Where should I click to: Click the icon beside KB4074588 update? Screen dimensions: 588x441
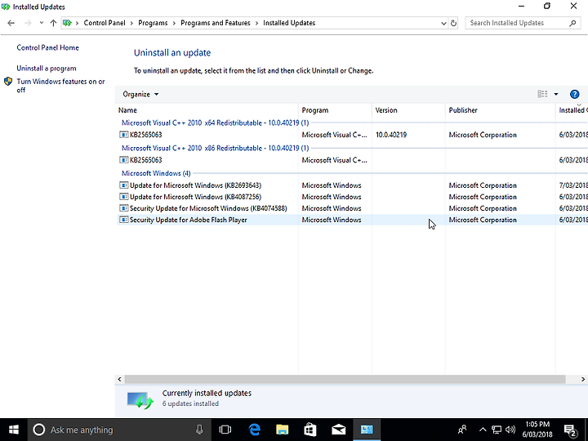tap(123, 208)
